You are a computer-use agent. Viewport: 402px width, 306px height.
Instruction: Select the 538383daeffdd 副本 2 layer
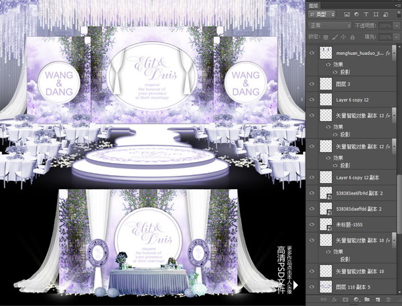point(352,209)
